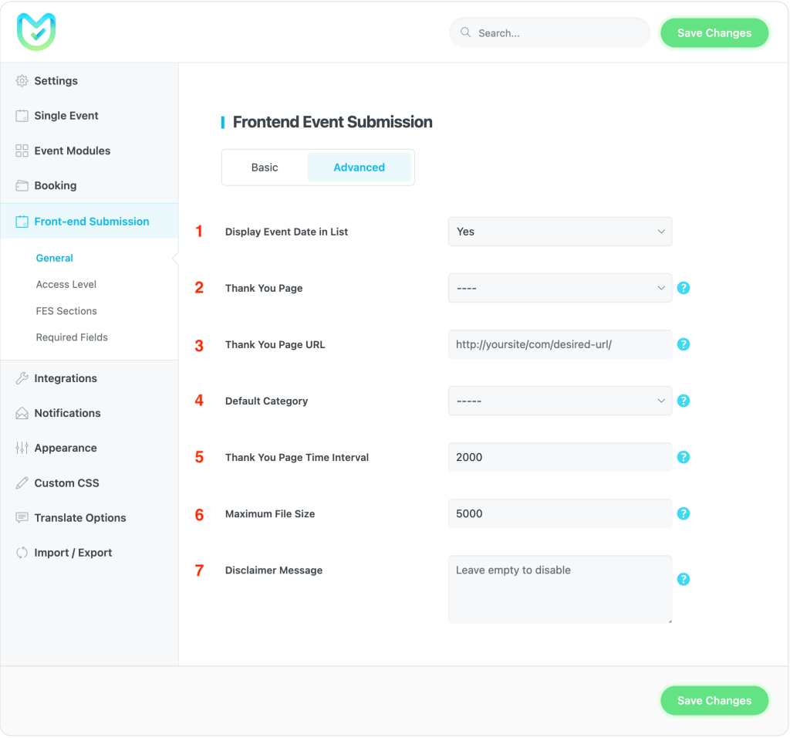Focus the Search input field

pos(549,32)
